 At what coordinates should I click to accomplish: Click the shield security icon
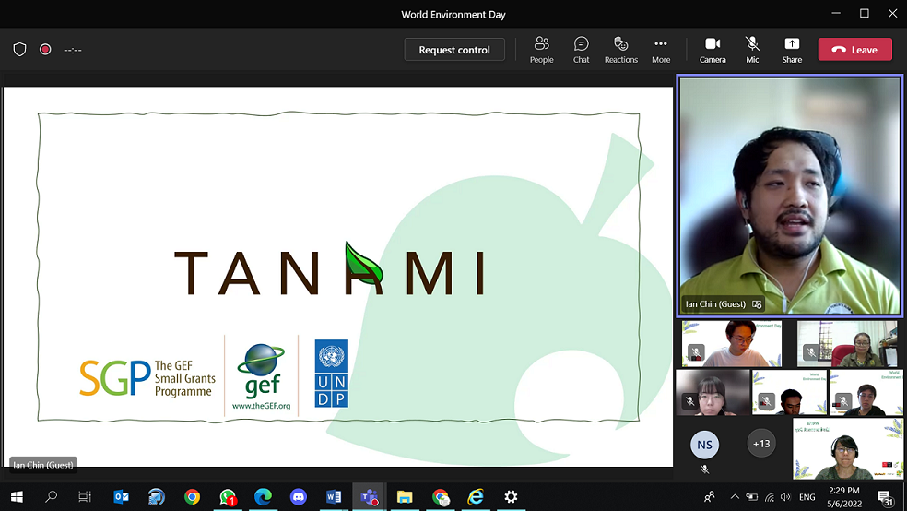pyautogui.click(x=19, y=50)
